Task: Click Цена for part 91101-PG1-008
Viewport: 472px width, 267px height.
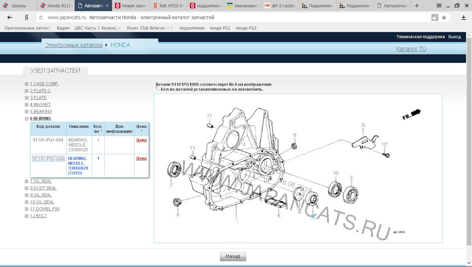Action: (x=142, y=158)
